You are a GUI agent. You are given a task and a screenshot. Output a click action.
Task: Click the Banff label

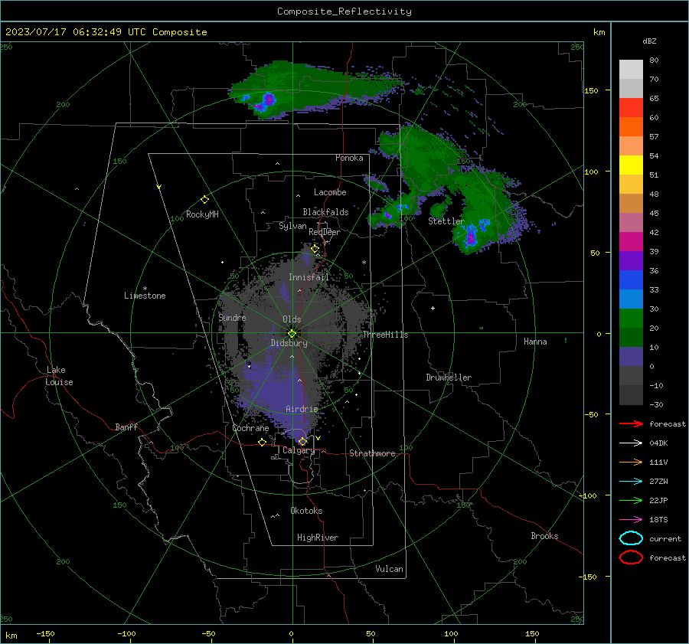(x=126, y=427)
